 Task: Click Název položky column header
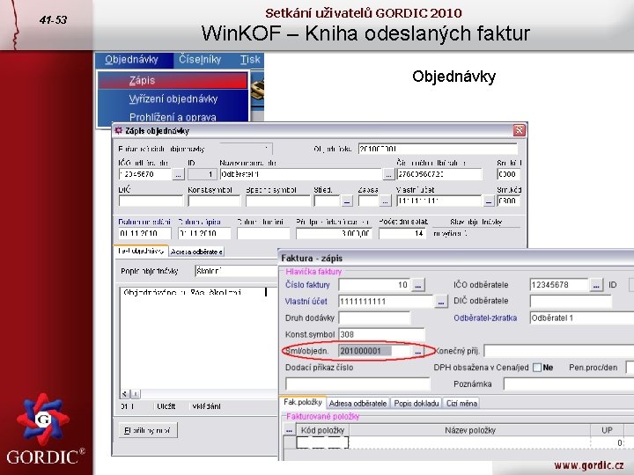point(470,430)
